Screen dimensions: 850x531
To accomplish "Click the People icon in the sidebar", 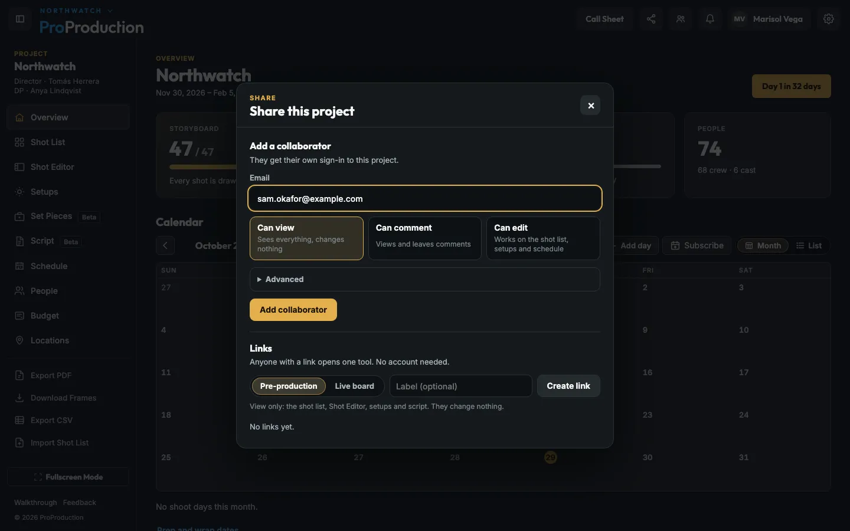I will (x=19, y=291).
